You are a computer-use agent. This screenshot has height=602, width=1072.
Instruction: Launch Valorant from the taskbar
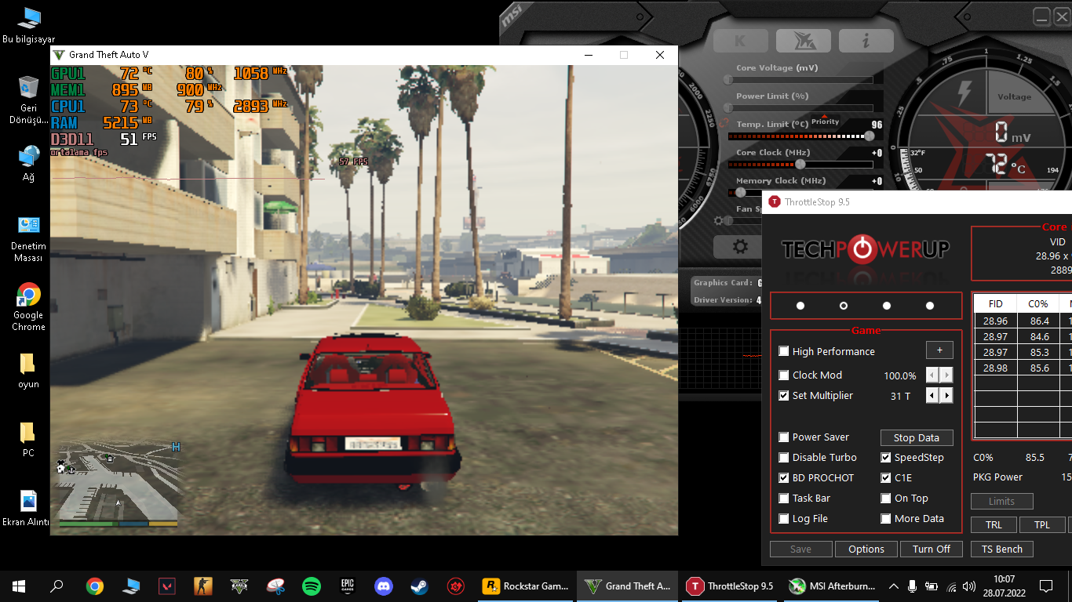pyautogui.click(x=167, y=586)
